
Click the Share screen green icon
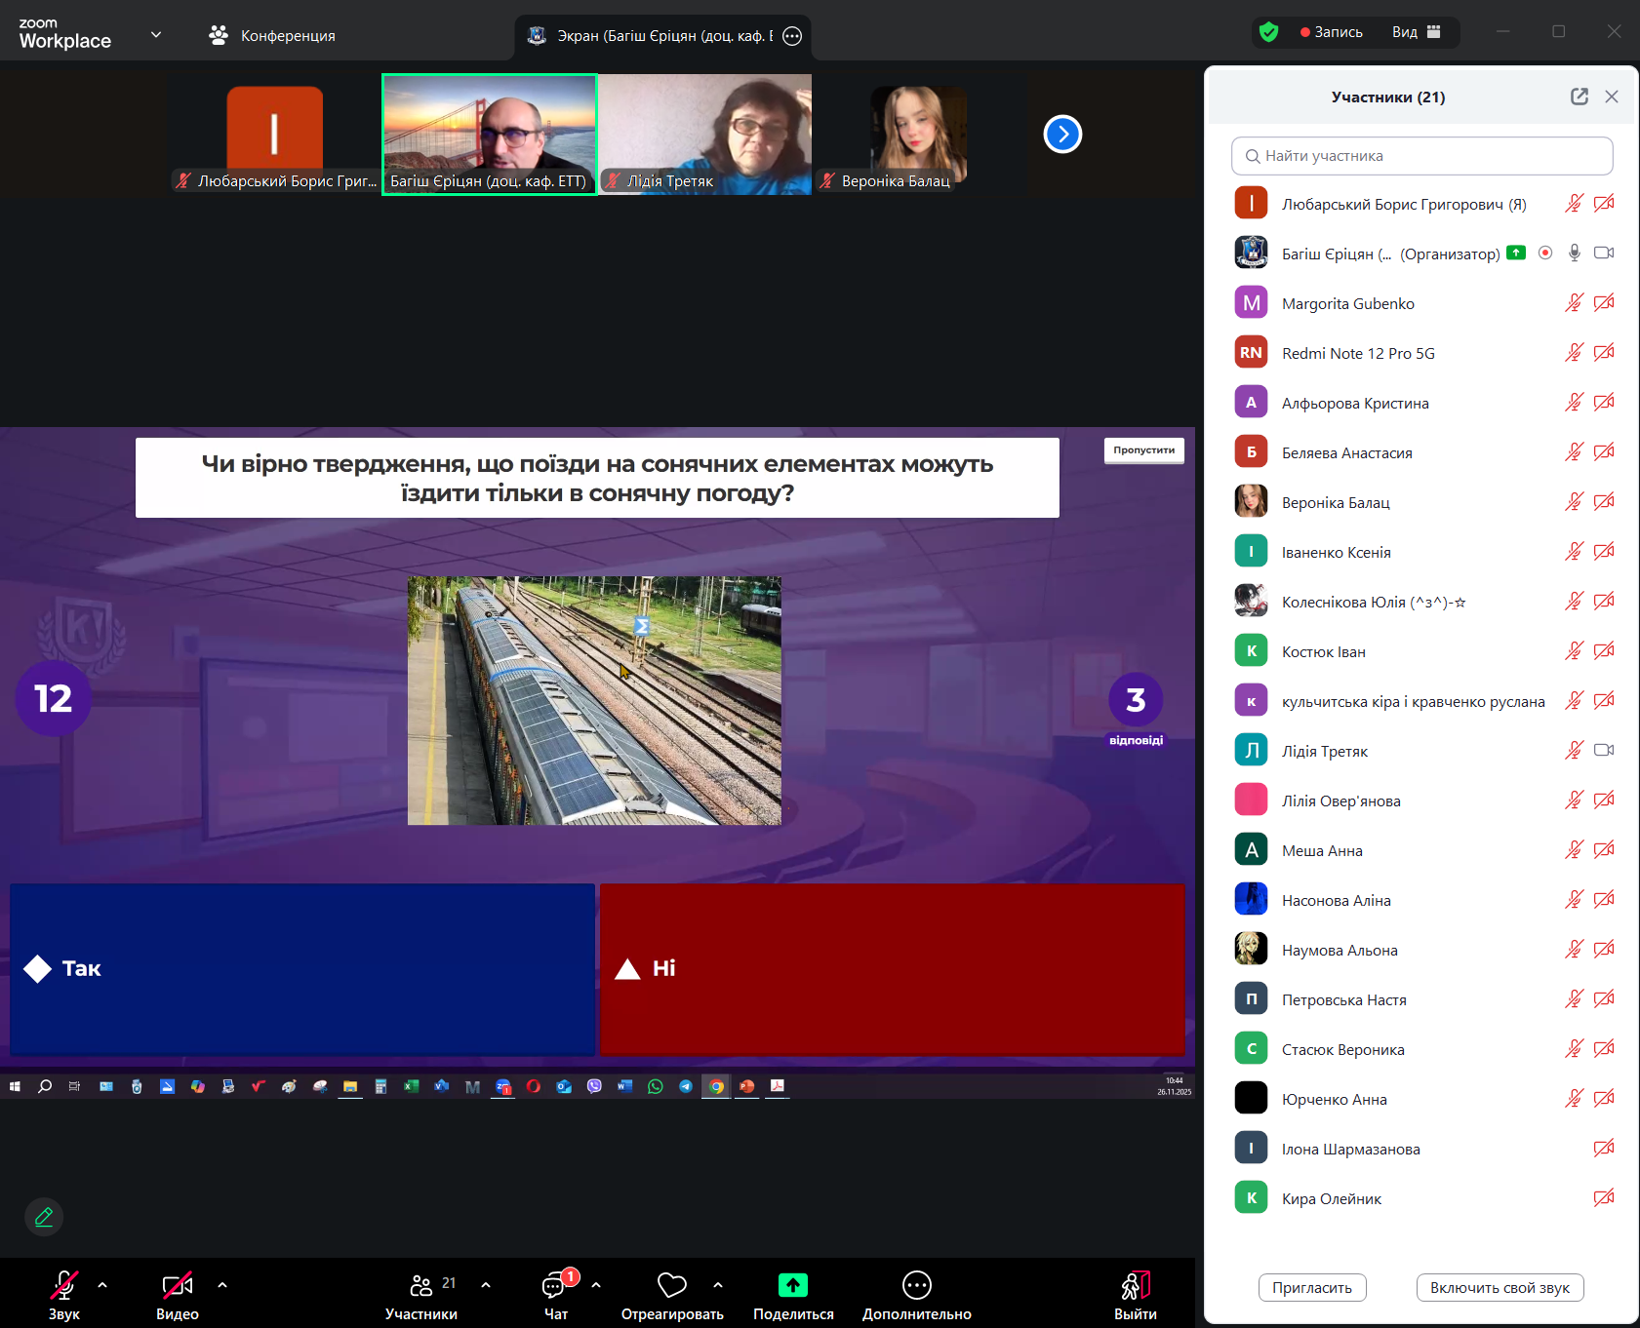pyautogui.click(x=792, y=1285)
